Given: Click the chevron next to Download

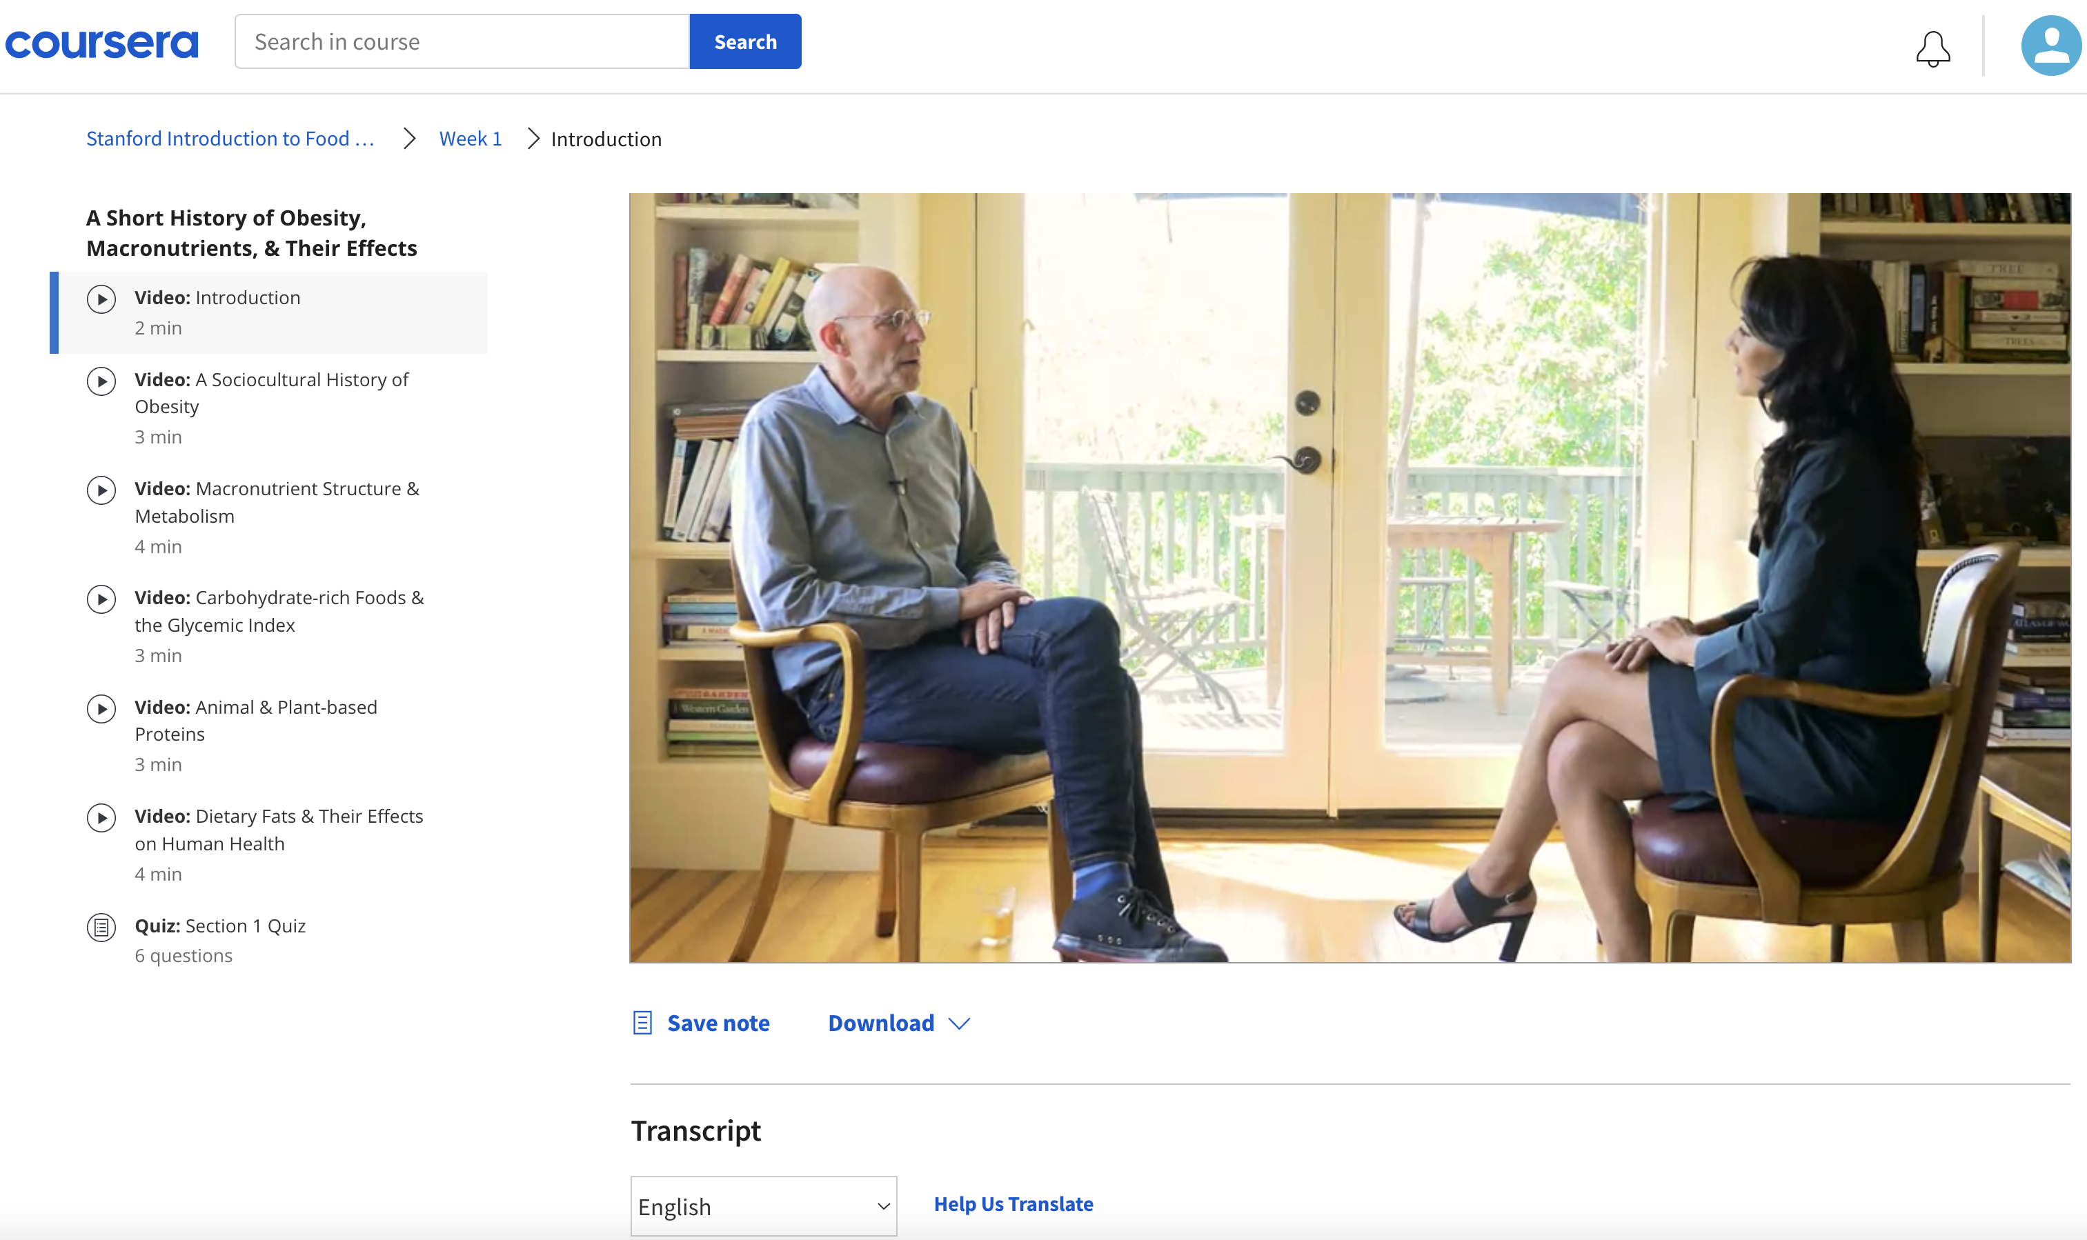Looking at the screenshot, I should 960,1023.
